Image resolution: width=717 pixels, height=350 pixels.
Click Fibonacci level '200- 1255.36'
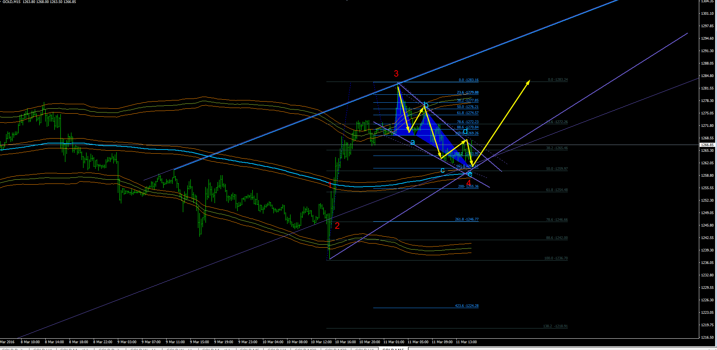pos(468,187)
